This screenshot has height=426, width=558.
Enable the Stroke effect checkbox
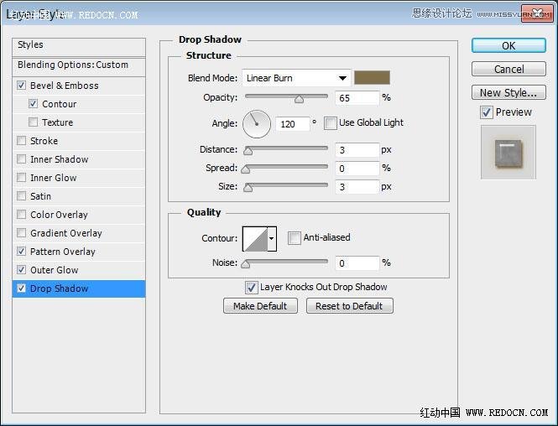coord(21,141)
